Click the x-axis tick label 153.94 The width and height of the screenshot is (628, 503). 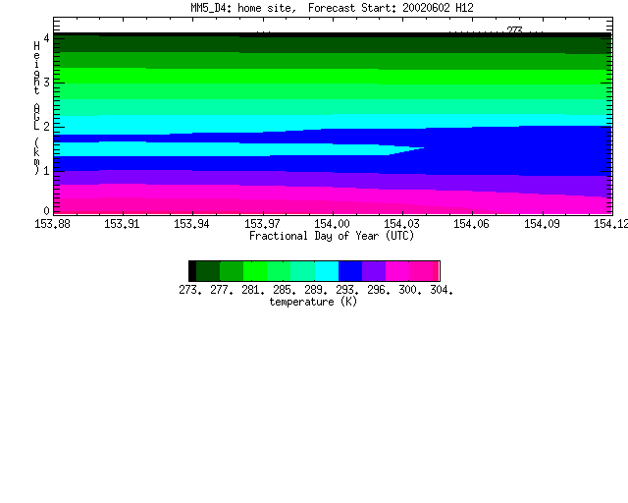(x=192, y=224)
